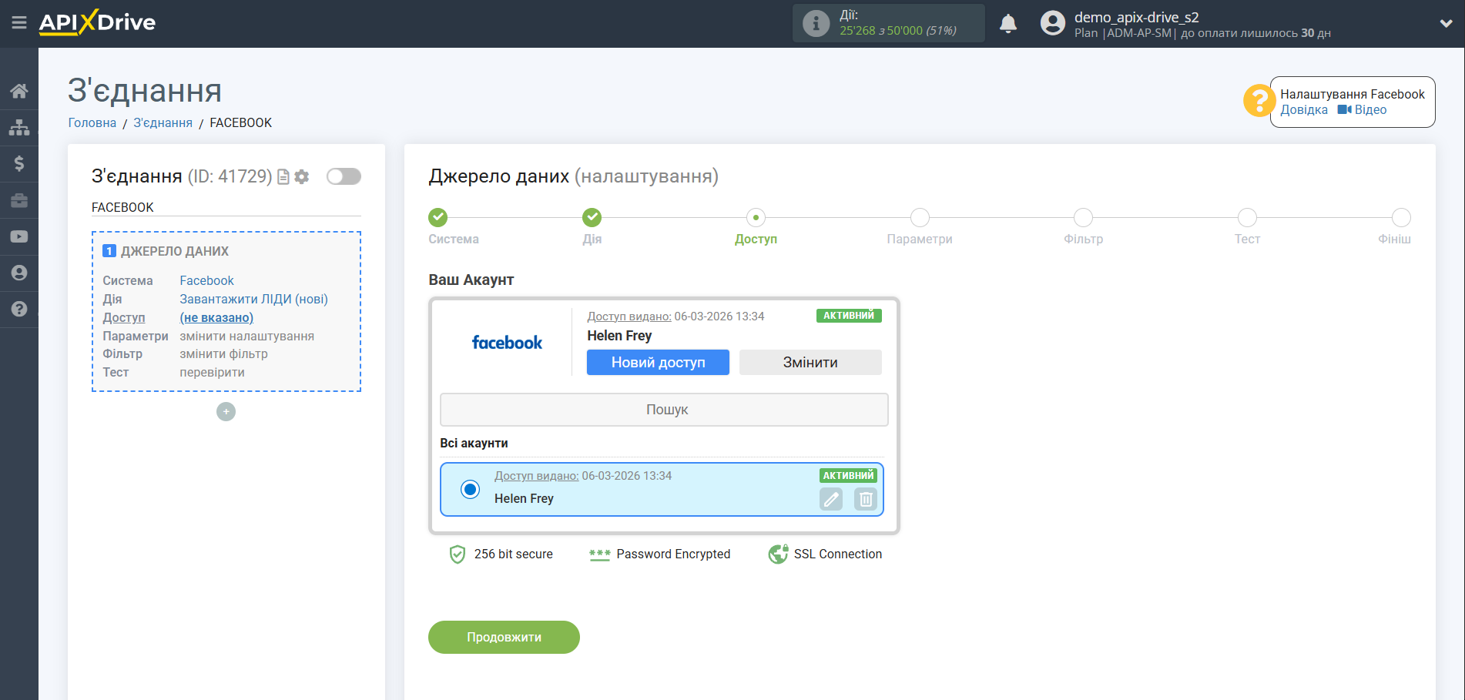Select the Helen Frey account radio button
Screen dimensions: 1465x700
(x=470, y=489)
